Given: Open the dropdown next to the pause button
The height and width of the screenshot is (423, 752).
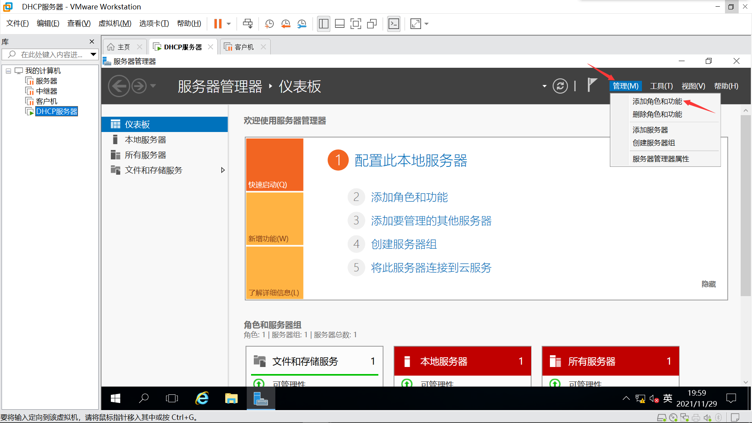Looking at the screenshot, I should tap(229, 24).
